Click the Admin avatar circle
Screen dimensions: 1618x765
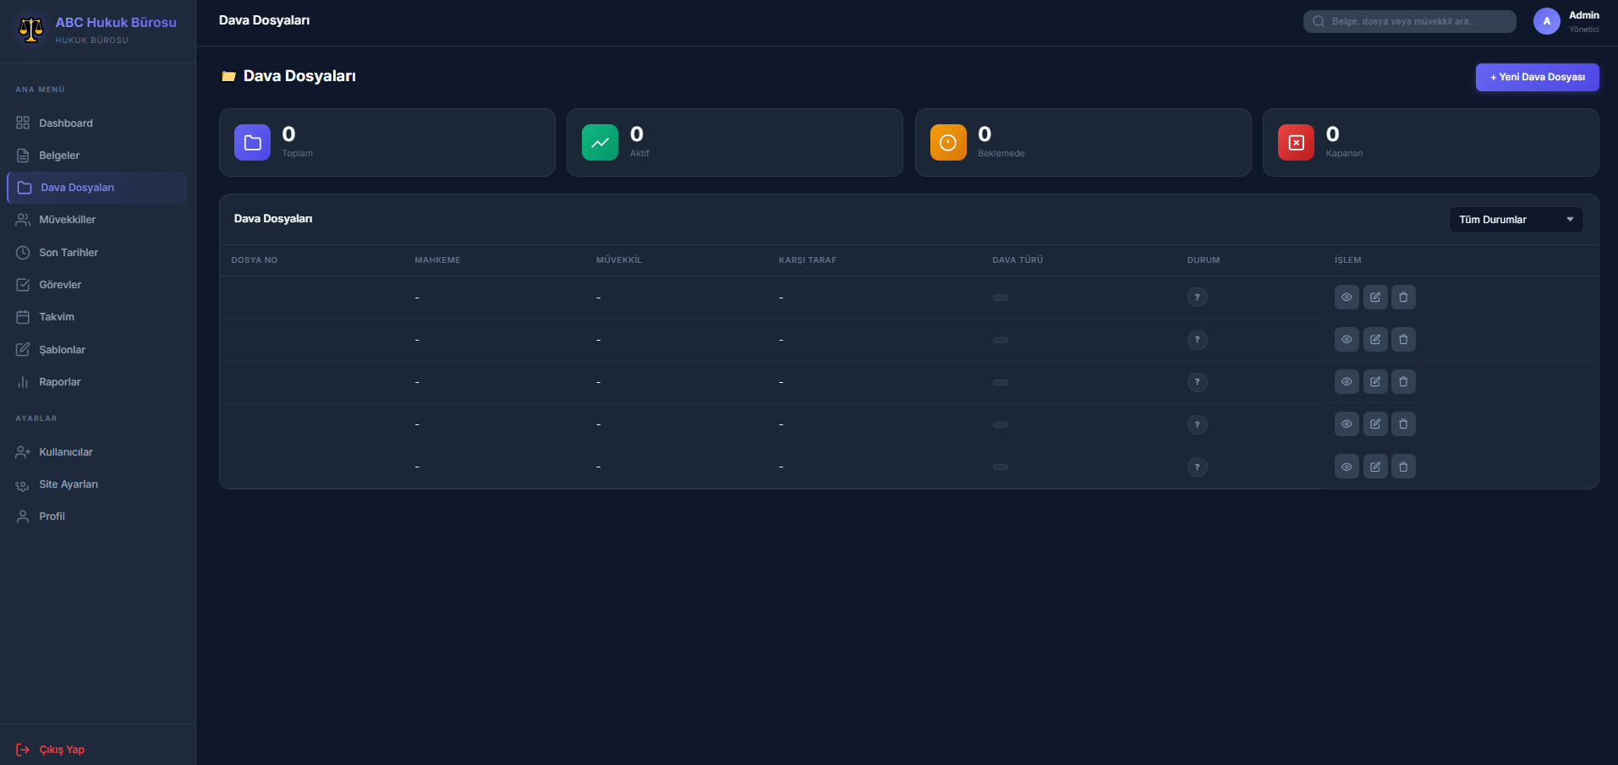[x=1546, y=21]
